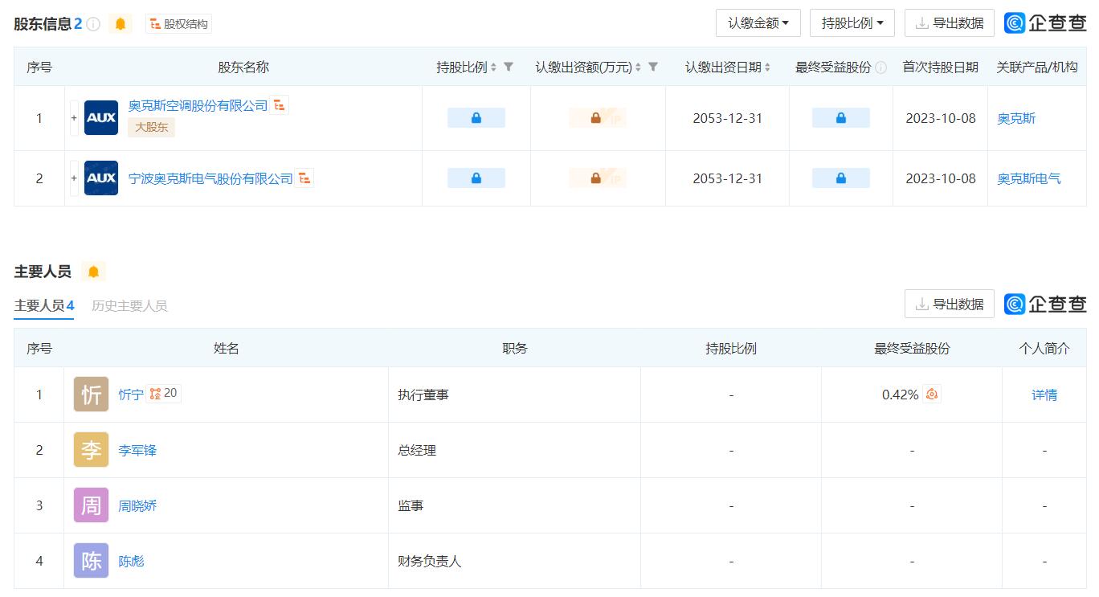The width and height of the screenshot is (1099, 597).
Task: Filter the 认缴出资额(万元) column with funnel icon
Action: (x=653, y=67)
